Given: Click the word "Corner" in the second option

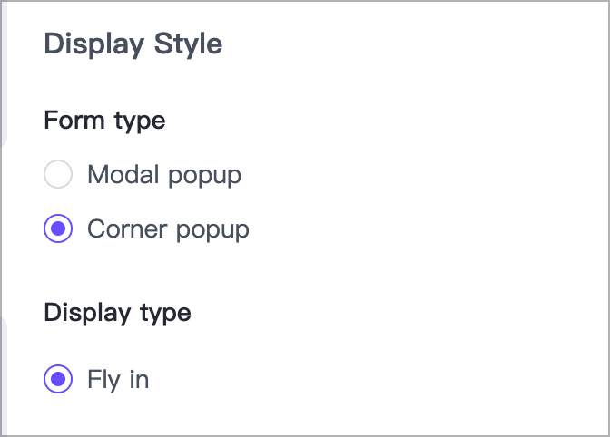Looking at the screenshot, I should tap(127, 229).
